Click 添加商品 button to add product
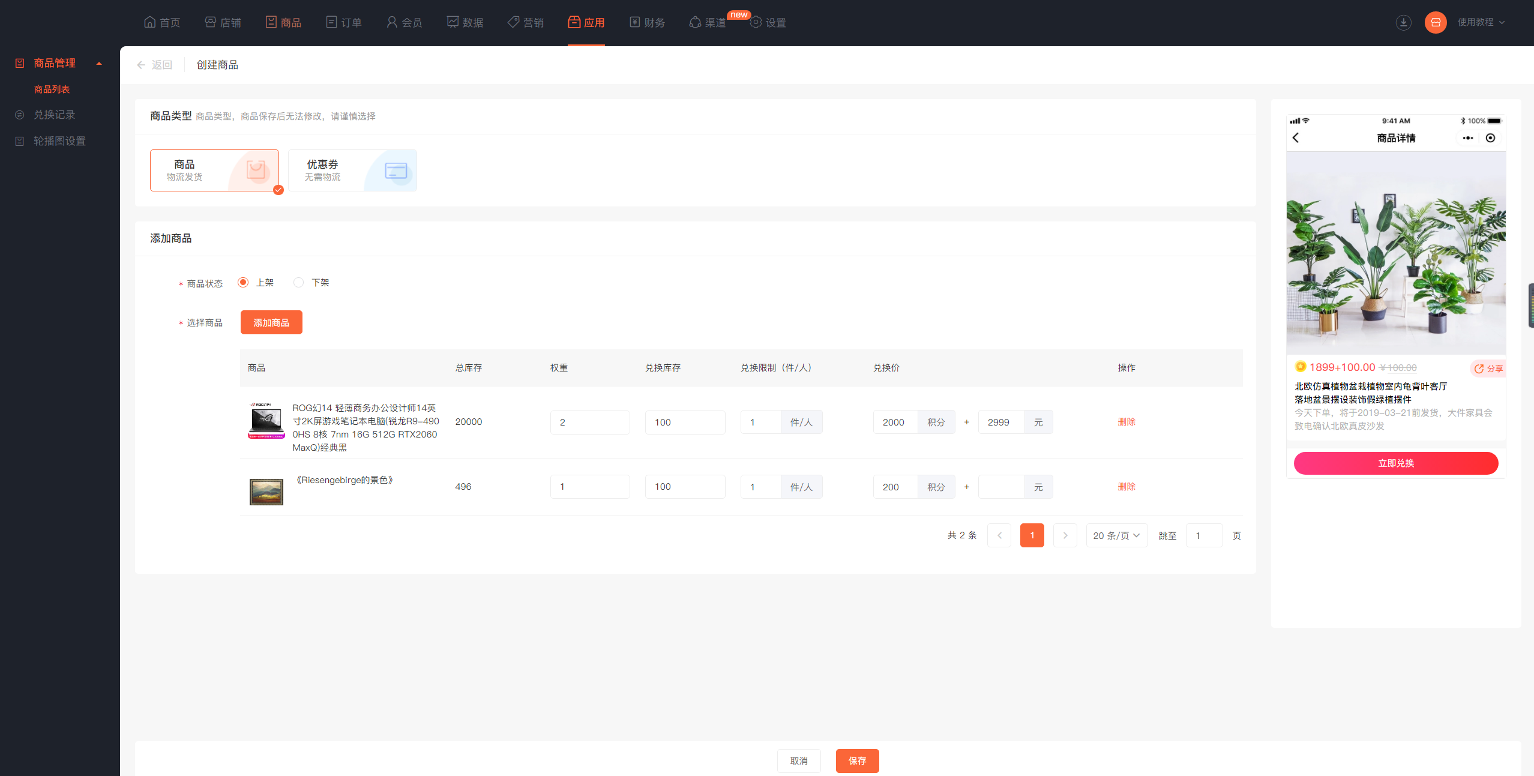Screen dimensions: 1534x776 coord(271,322)
